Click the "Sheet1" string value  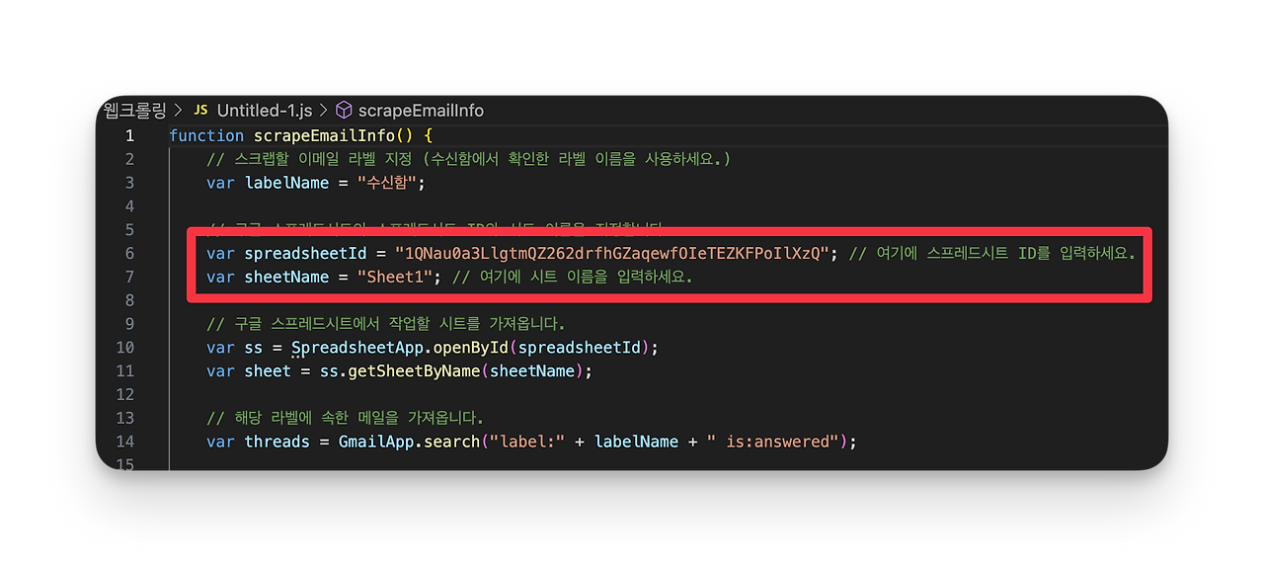click(395, 277)
